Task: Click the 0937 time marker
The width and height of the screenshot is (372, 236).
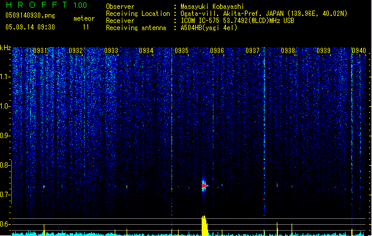Action: tap(253, 51)
